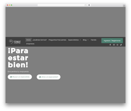This screenshot has width=131, height=111.
Task: Reload page with the browser refresh icon
Action: click(x=85, y=5)
